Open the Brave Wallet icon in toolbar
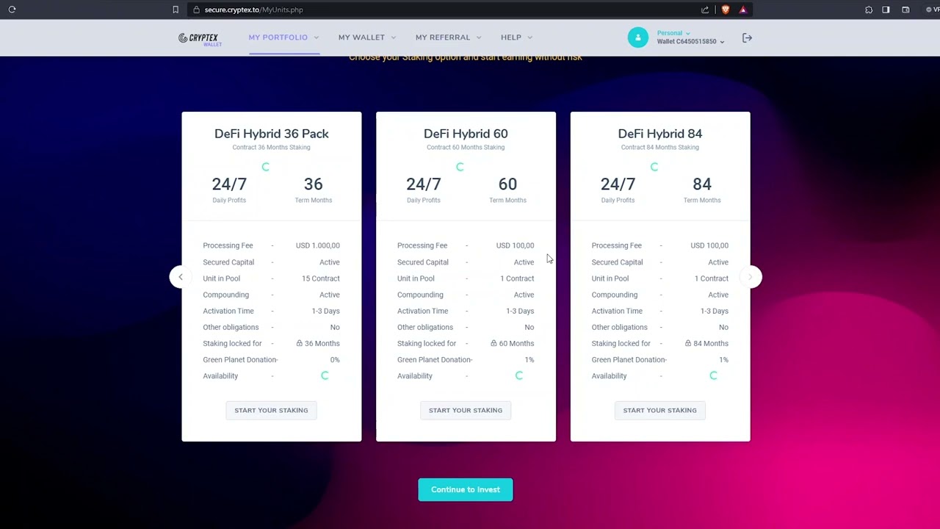This screenshot has width=940, height=529. pyautogui.click(x=905, y=10)
